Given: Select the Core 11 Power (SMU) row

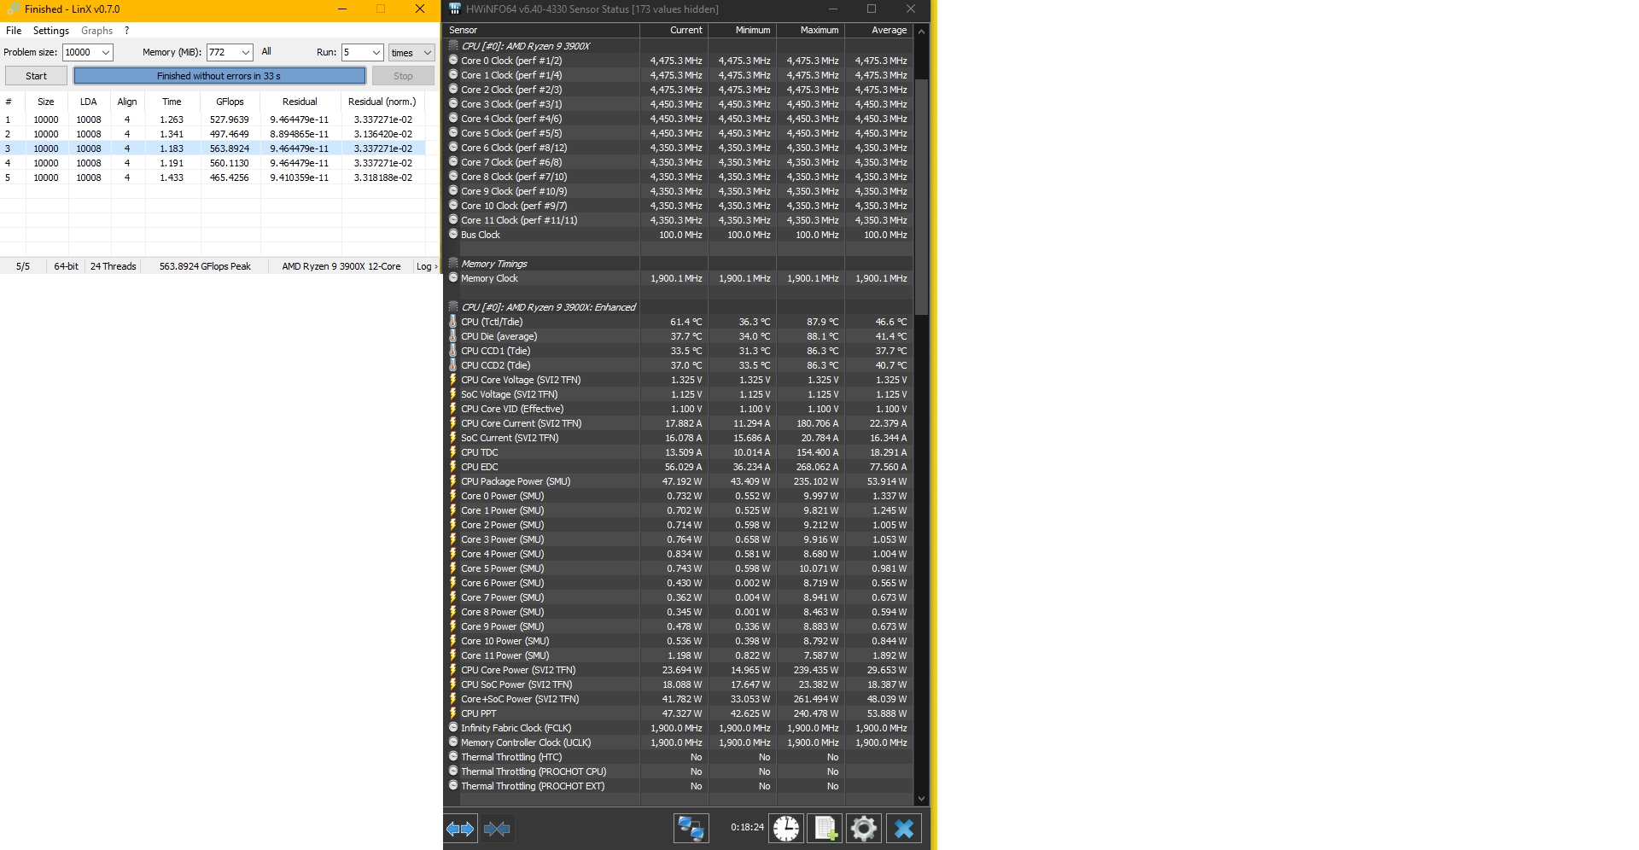Looking at the screenshot, I should (680, 655).
